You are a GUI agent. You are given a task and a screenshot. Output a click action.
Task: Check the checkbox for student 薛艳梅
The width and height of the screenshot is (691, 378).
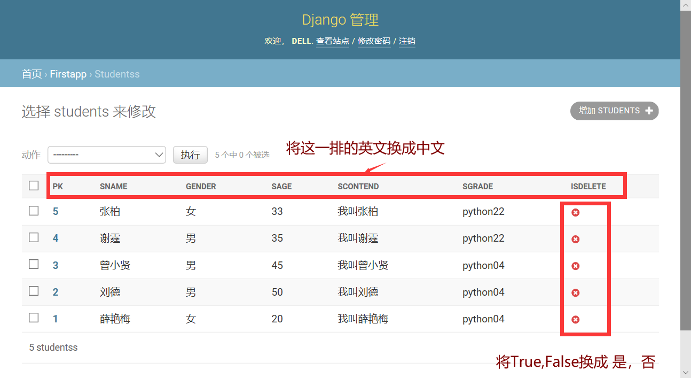[34, 318]
